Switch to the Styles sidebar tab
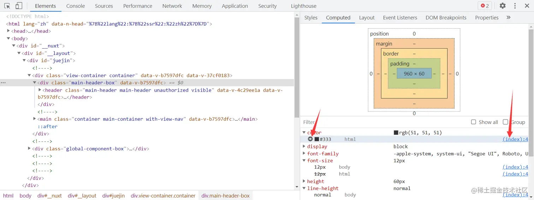Image resolution: width=534 pixels, height=200 pixels. (x=311, y=18)
